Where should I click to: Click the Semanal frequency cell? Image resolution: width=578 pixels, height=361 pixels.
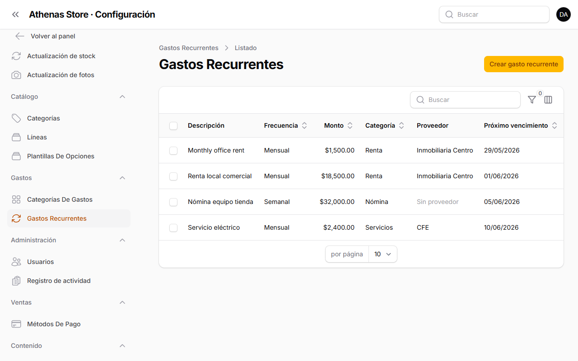pyautogui.click(x=277, y=202)
